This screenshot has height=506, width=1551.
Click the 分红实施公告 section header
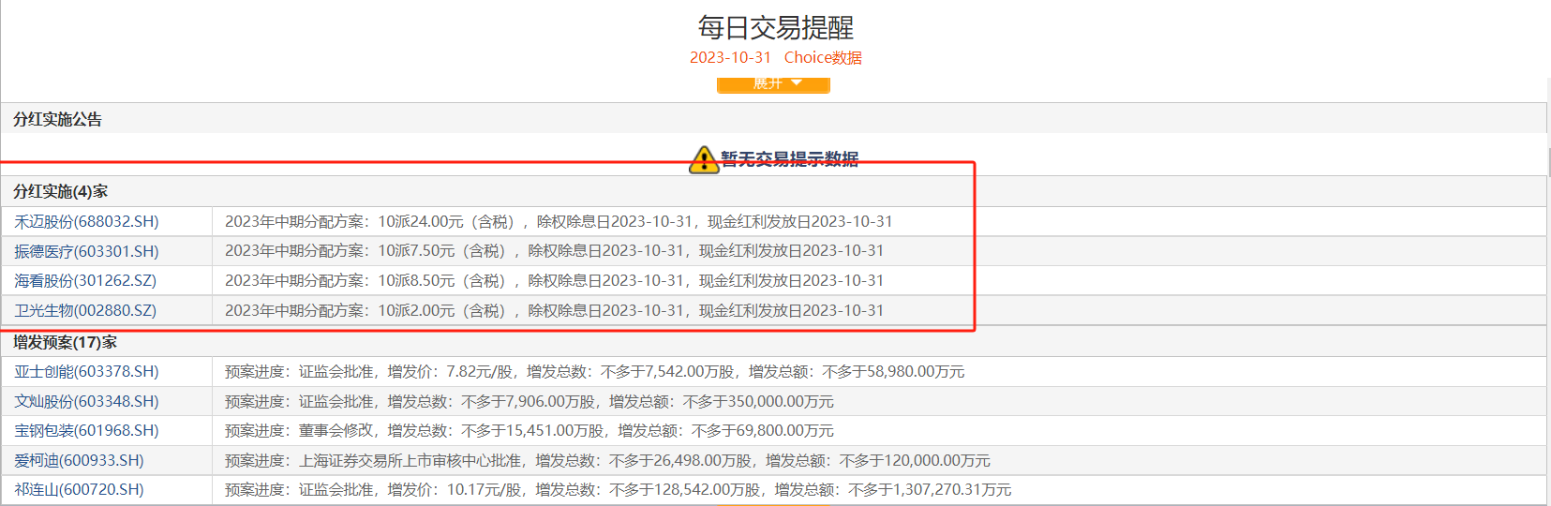click(x=57, y=120)
